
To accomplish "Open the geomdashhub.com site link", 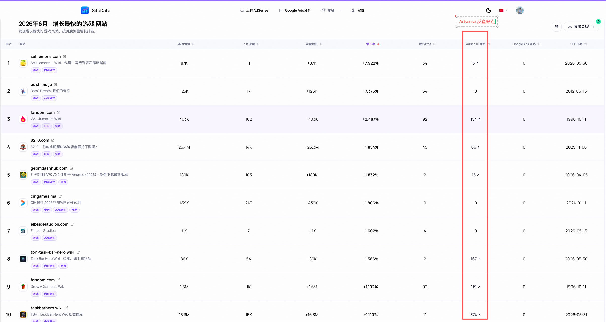I will pos(49,168).
